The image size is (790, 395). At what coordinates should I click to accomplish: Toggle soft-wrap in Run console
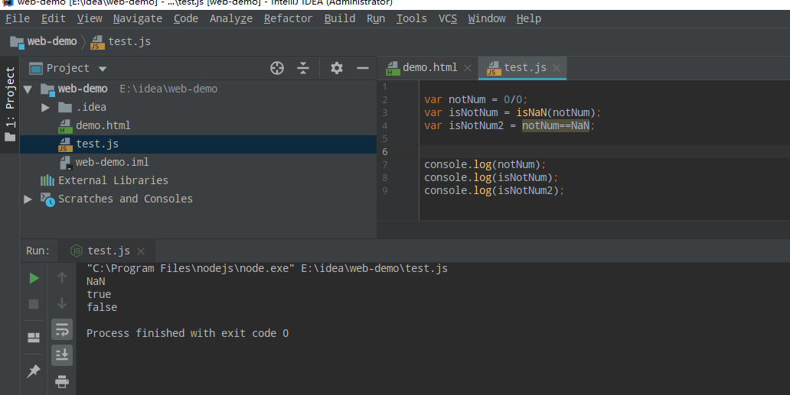point(62,329)
